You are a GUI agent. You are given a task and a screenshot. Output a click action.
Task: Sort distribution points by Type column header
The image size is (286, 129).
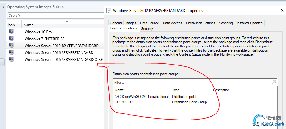(x=190, y=90)
